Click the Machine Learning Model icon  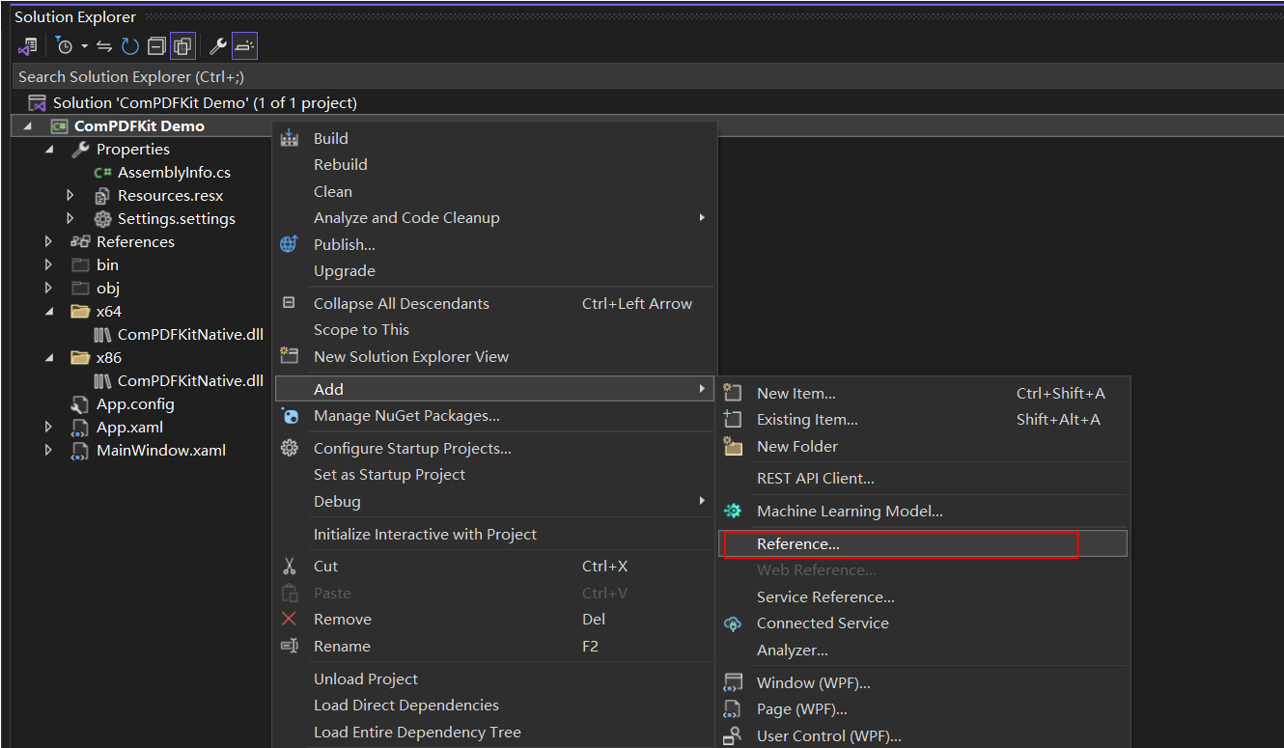(x=733, y=511)
